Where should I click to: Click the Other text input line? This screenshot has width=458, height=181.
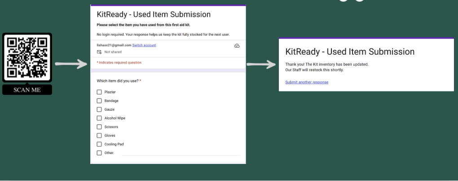181,153
